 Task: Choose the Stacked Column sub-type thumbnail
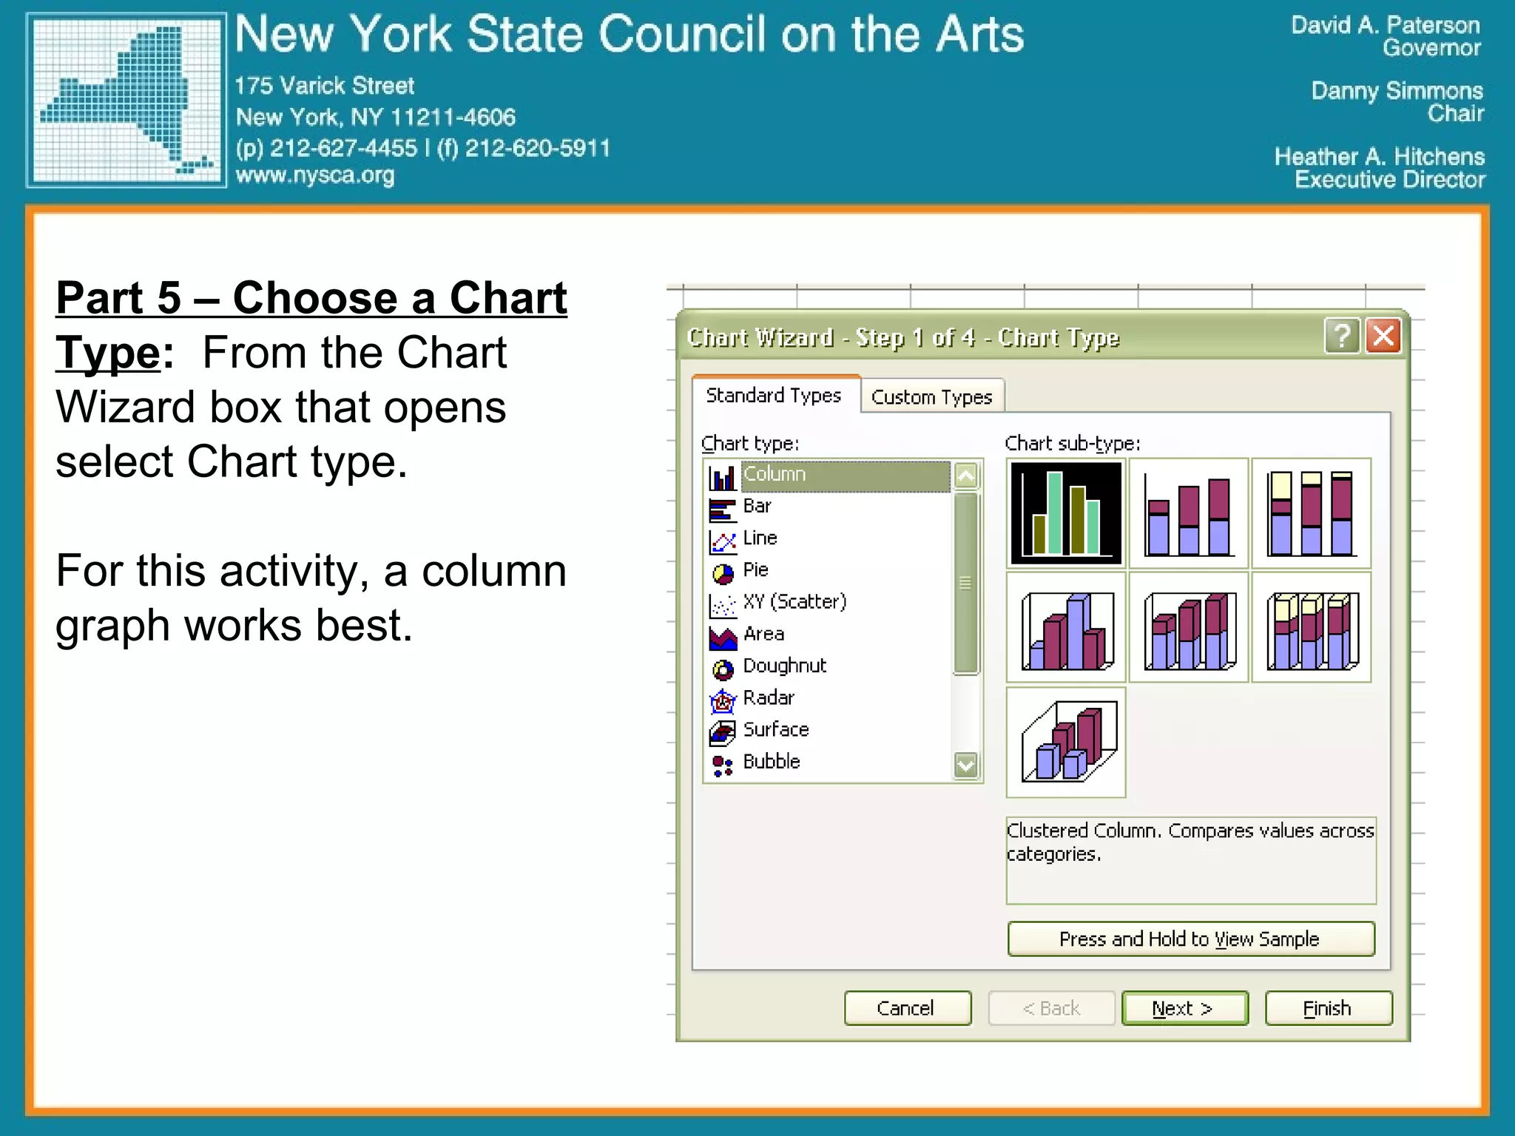[x=1189, y=513]
